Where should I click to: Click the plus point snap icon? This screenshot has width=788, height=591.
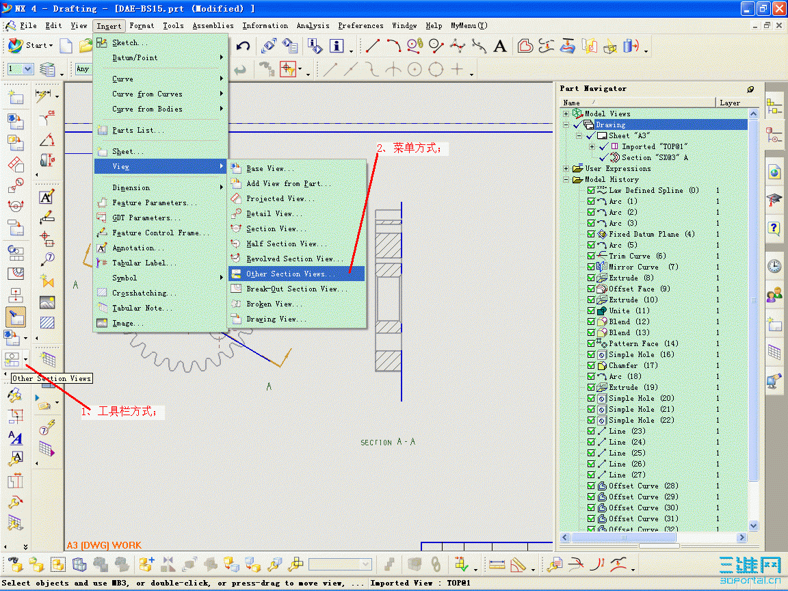pos(457,69)
